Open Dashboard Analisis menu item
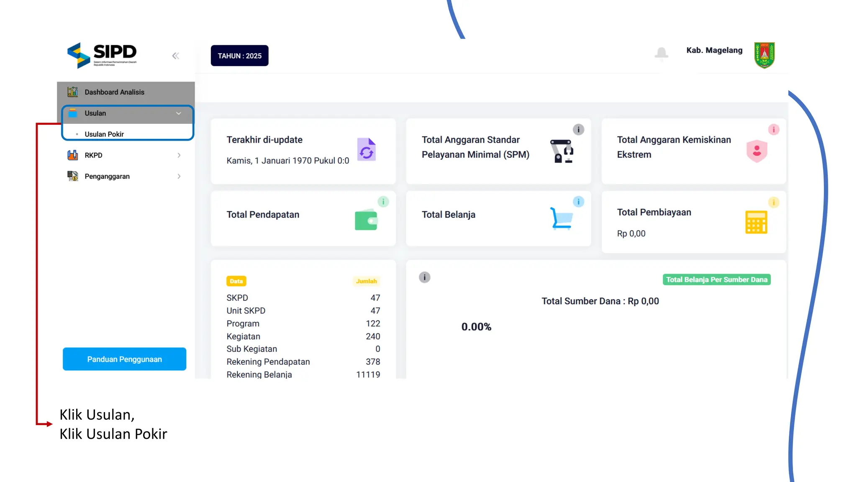 click(114, 92)
